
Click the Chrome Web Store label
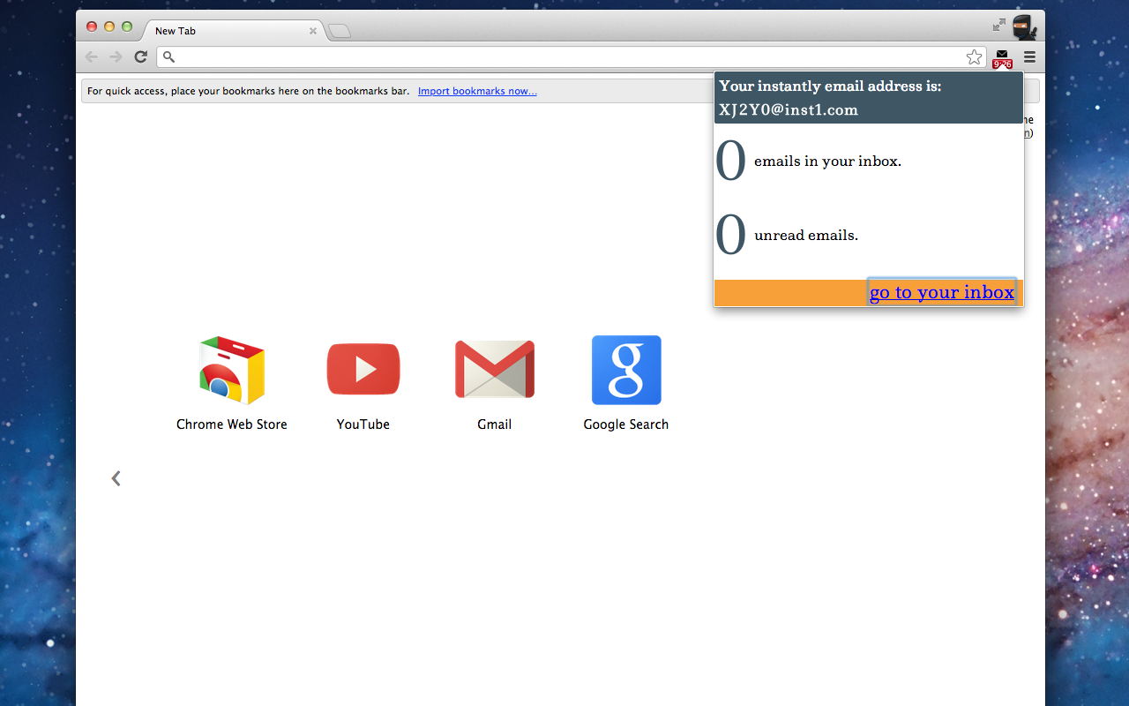232,424
